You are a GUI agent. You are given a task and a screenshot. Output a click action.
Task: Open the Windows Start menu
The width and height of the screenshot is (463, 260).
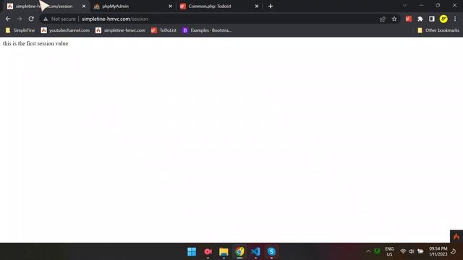[192, 252]
